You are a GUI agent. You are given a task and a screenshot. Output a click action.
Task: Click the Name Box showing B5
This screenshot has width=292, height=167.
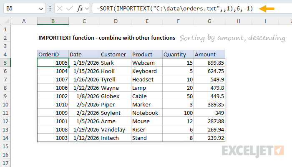(x=21, y=9)
